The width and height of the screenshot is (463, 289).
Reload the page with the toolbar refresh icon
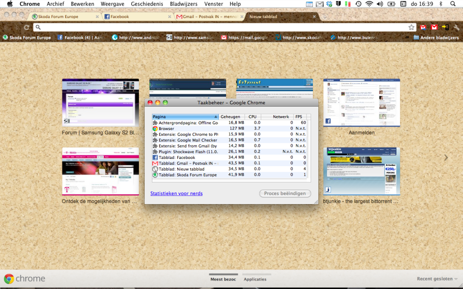[x=27, y=28]
